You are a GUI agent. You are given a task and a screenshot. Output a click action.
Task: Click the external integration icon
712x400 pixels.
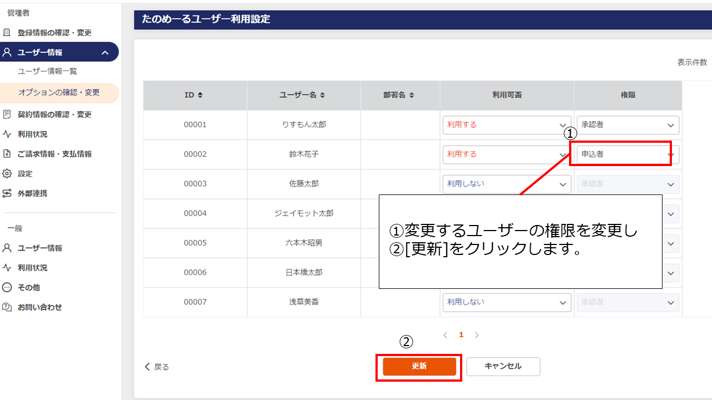(x=7, y=193)
